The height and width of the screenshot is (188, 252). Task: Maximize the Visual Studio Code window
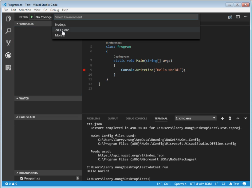tap(237, 5)
